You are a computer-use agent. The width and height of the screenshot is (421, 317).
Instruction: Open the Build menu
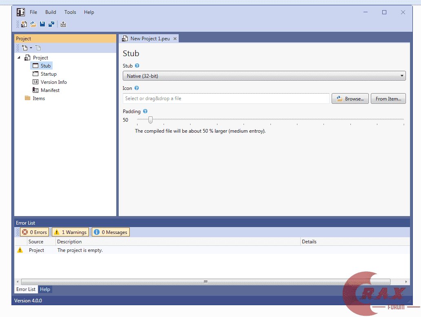[50, 12]
